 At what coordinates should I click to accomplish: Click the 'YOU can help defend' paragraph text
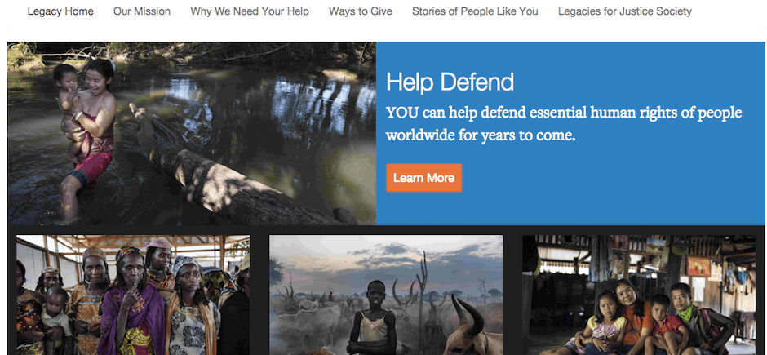[564, 124]
